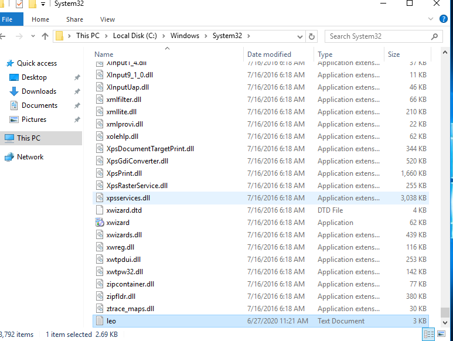
Task: Open Customize Quick Access Toolbar dropdown
Action: [43, 4]
